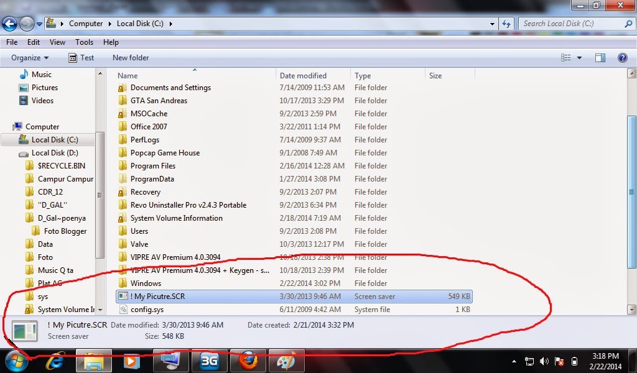Click the Firefox icon on the taskbar
637x373 pixels.
(x=248, y=361)
